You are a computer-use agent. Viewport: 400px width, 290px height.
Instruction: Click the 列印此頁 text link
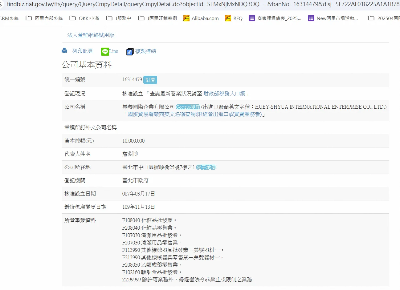pyautogui.click(x=82, y=51)
